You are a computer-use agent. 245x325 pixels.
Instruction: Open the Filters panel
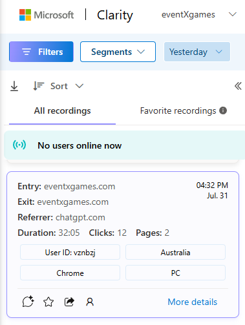[41, 52]
